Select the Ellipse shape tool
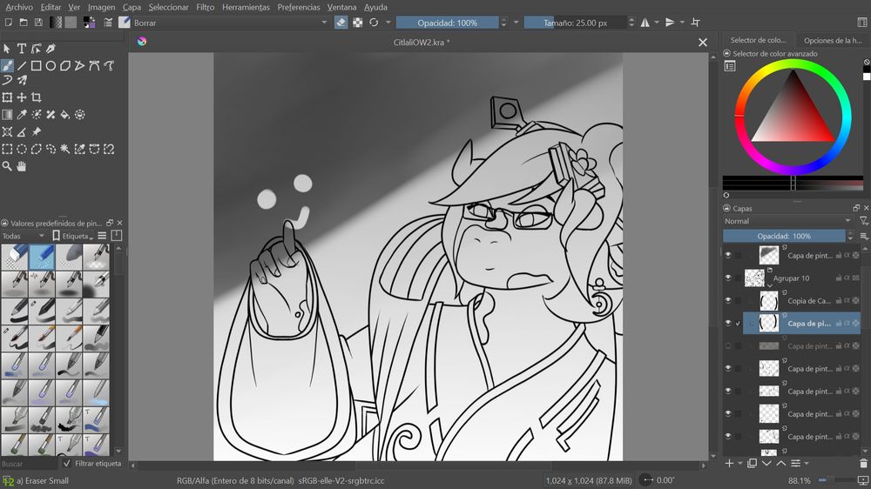This screenshot has height=489, width=871. point(51,66)
